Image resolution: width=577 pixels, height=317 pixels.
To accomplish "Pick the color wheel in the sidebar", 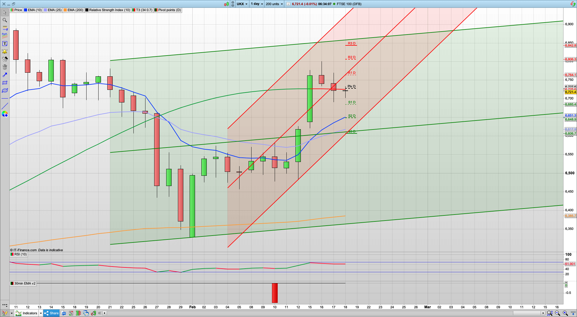I will click(x=5, y=114).
